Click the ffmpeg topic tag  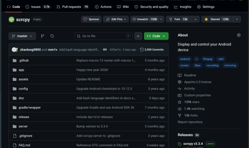pos(208,59)
